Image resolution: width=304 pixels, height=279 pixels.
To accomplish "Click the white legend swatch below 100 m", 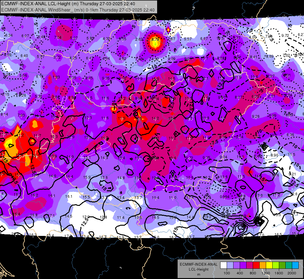I will coord(224,265).
